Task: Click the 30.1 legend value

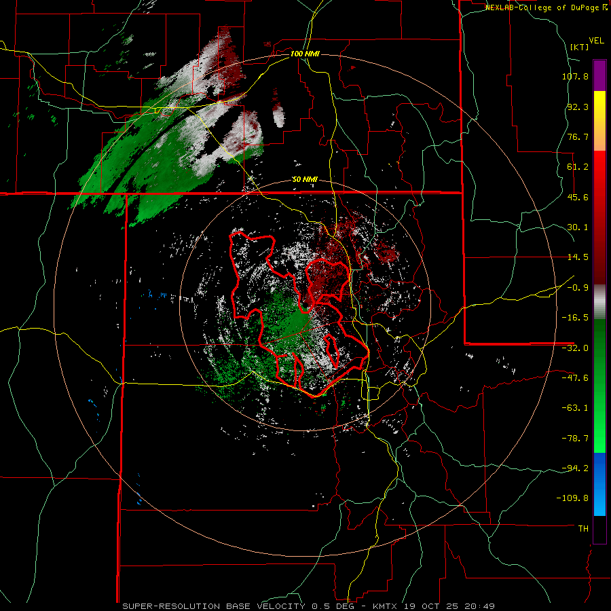Action: pyautogui.click(x=578, y=227)
